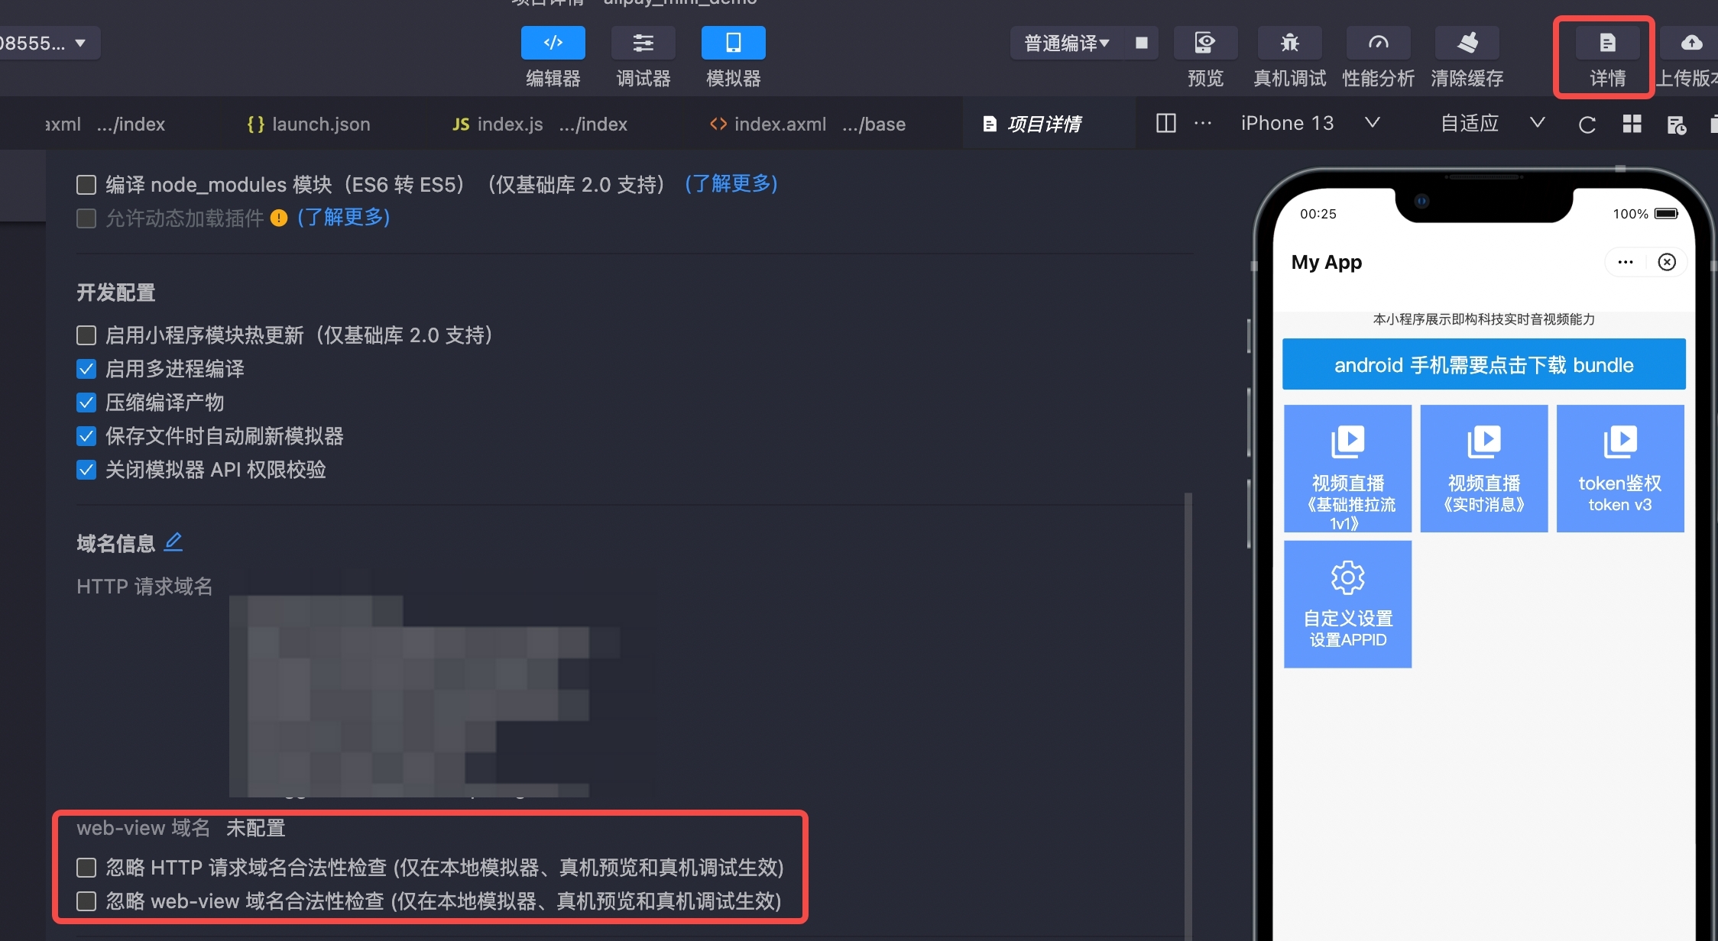Enable 忽略 HTTP 请求域名合法性检查 checkbox
This screenshot has height=941, width=1718.
tap(86, 868)
